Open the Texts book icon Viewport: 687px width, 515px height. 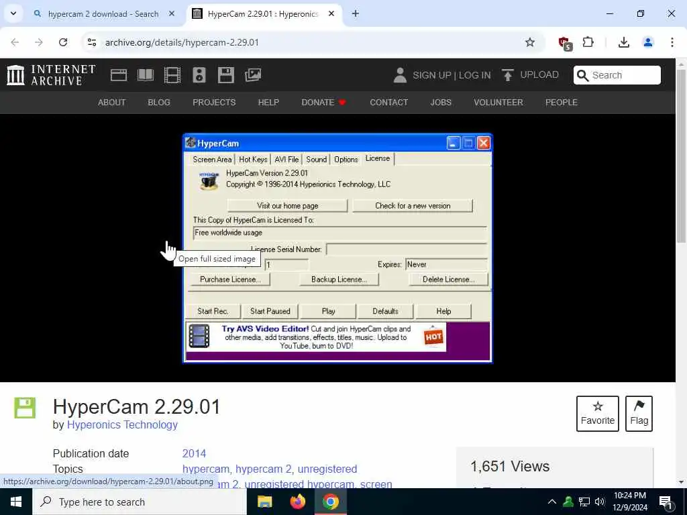[146, 75]
